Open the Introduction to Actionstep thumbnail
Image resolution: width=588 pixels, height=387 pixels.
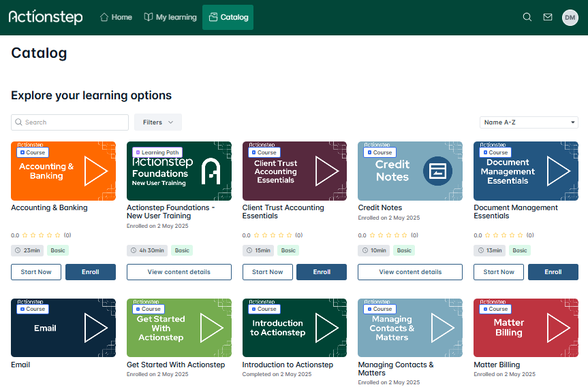pos(294,328)
